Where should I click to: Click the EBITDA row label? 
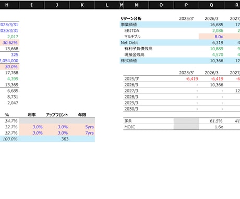131,31
